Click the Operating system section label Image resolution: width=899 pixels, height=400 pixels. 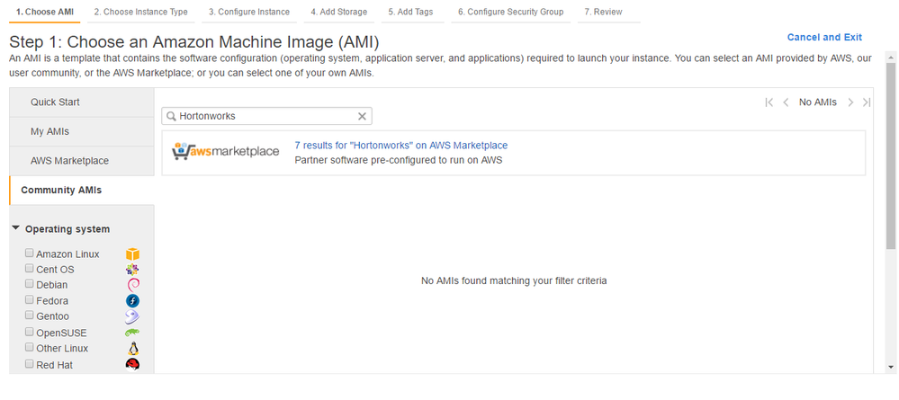(x=67, y=229)
